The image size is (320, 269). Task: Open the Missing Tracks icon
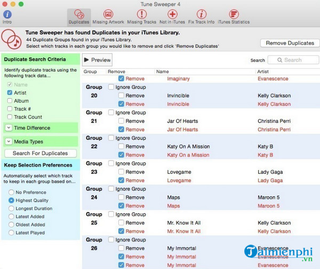[142, 14]
